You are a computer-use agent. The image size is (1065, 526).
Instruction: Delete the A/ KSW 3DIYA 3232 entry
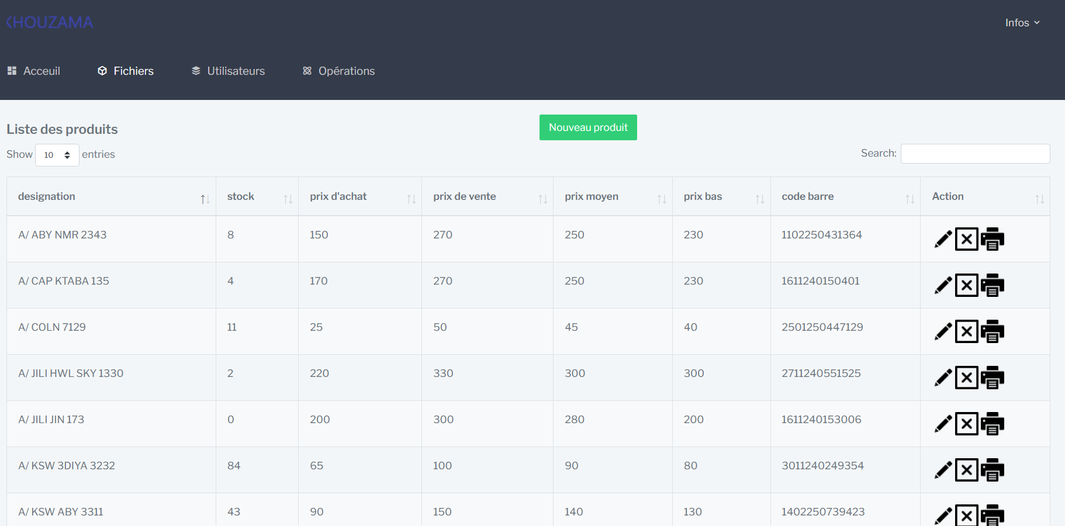tap(966, 470)
